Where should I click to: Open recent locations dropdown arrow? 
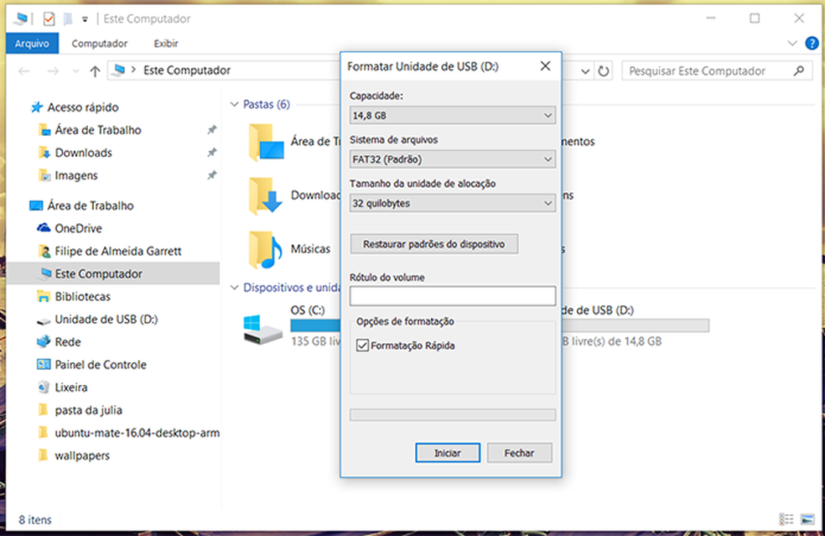click(x=75, y=71)
